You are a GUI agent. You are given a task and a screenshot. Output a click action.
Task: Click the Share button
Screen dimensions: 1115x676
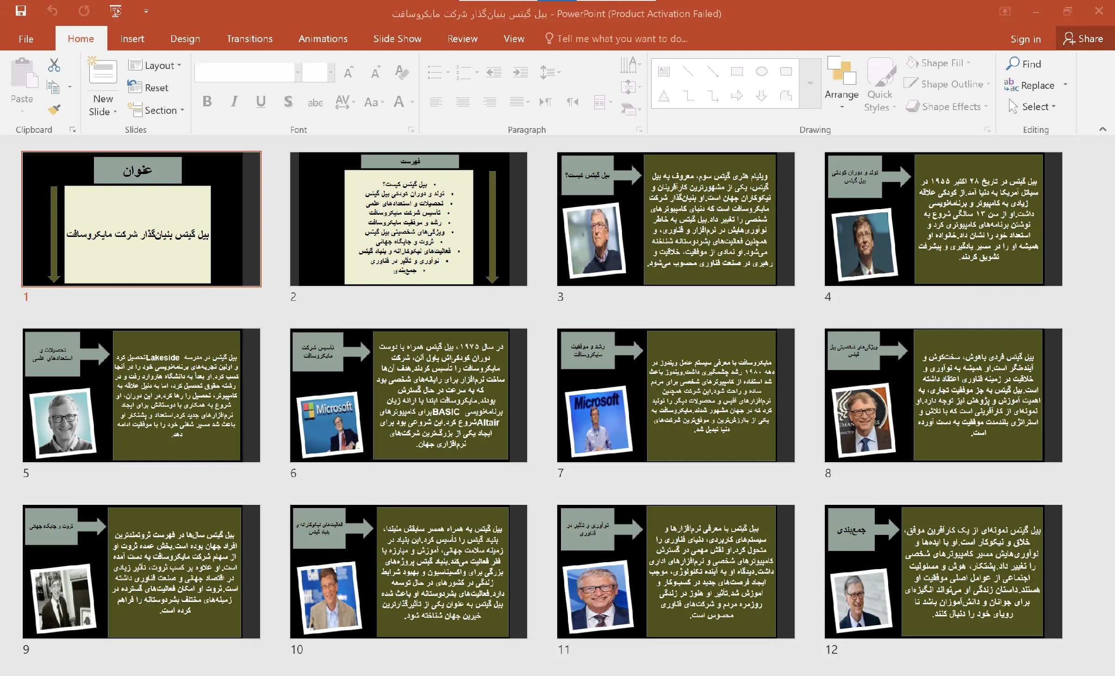(1084, 39)
